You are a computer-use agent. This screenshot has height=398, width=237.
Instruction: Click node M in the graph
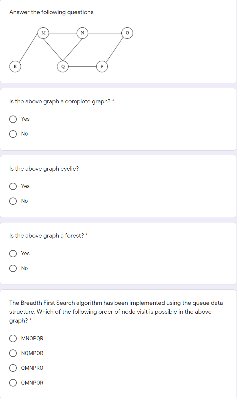pos(43,33)
